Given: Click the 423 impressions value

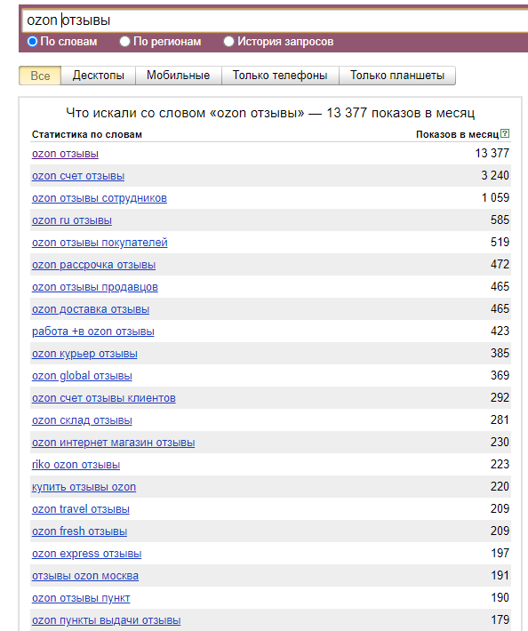Looking at the screenshot, I should pos(500,331).
